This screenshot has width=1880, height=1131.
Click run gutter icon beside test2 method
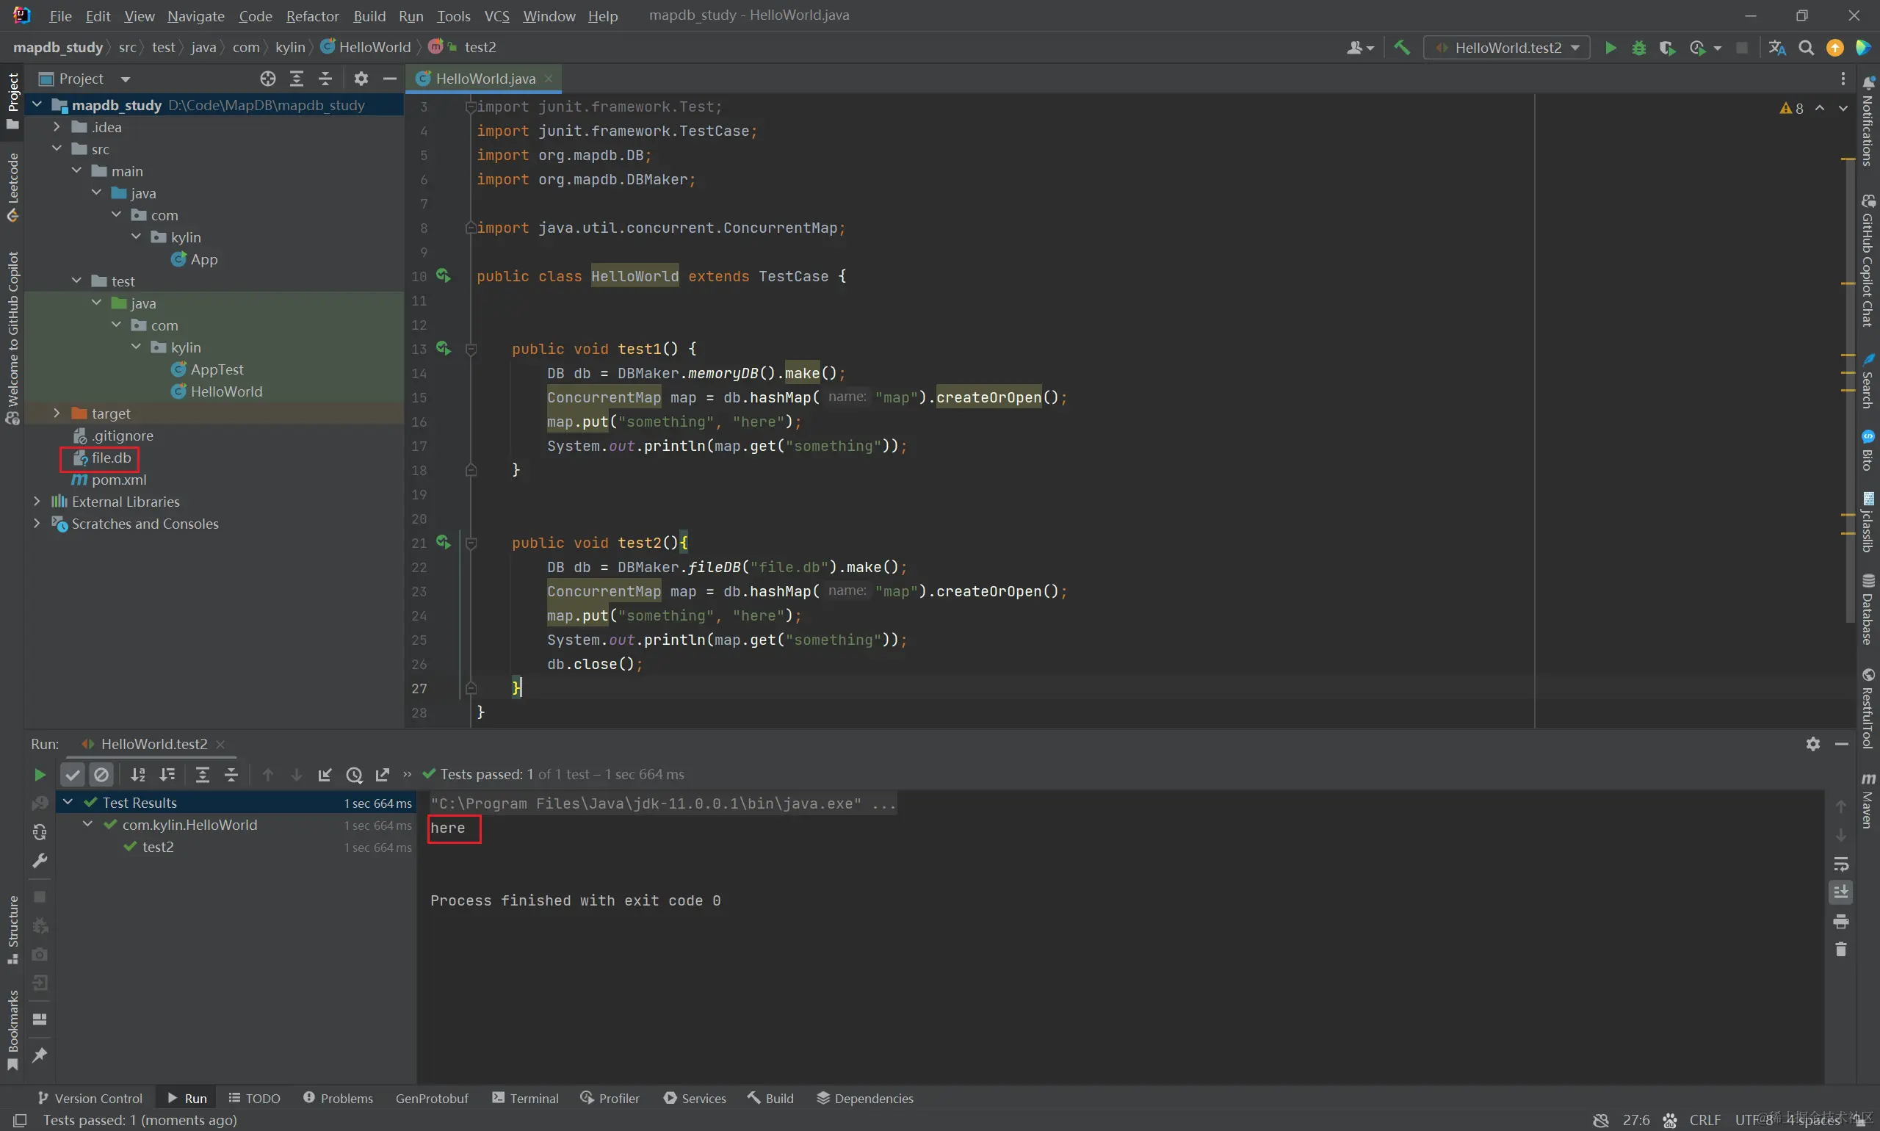[x=444, y=542]
